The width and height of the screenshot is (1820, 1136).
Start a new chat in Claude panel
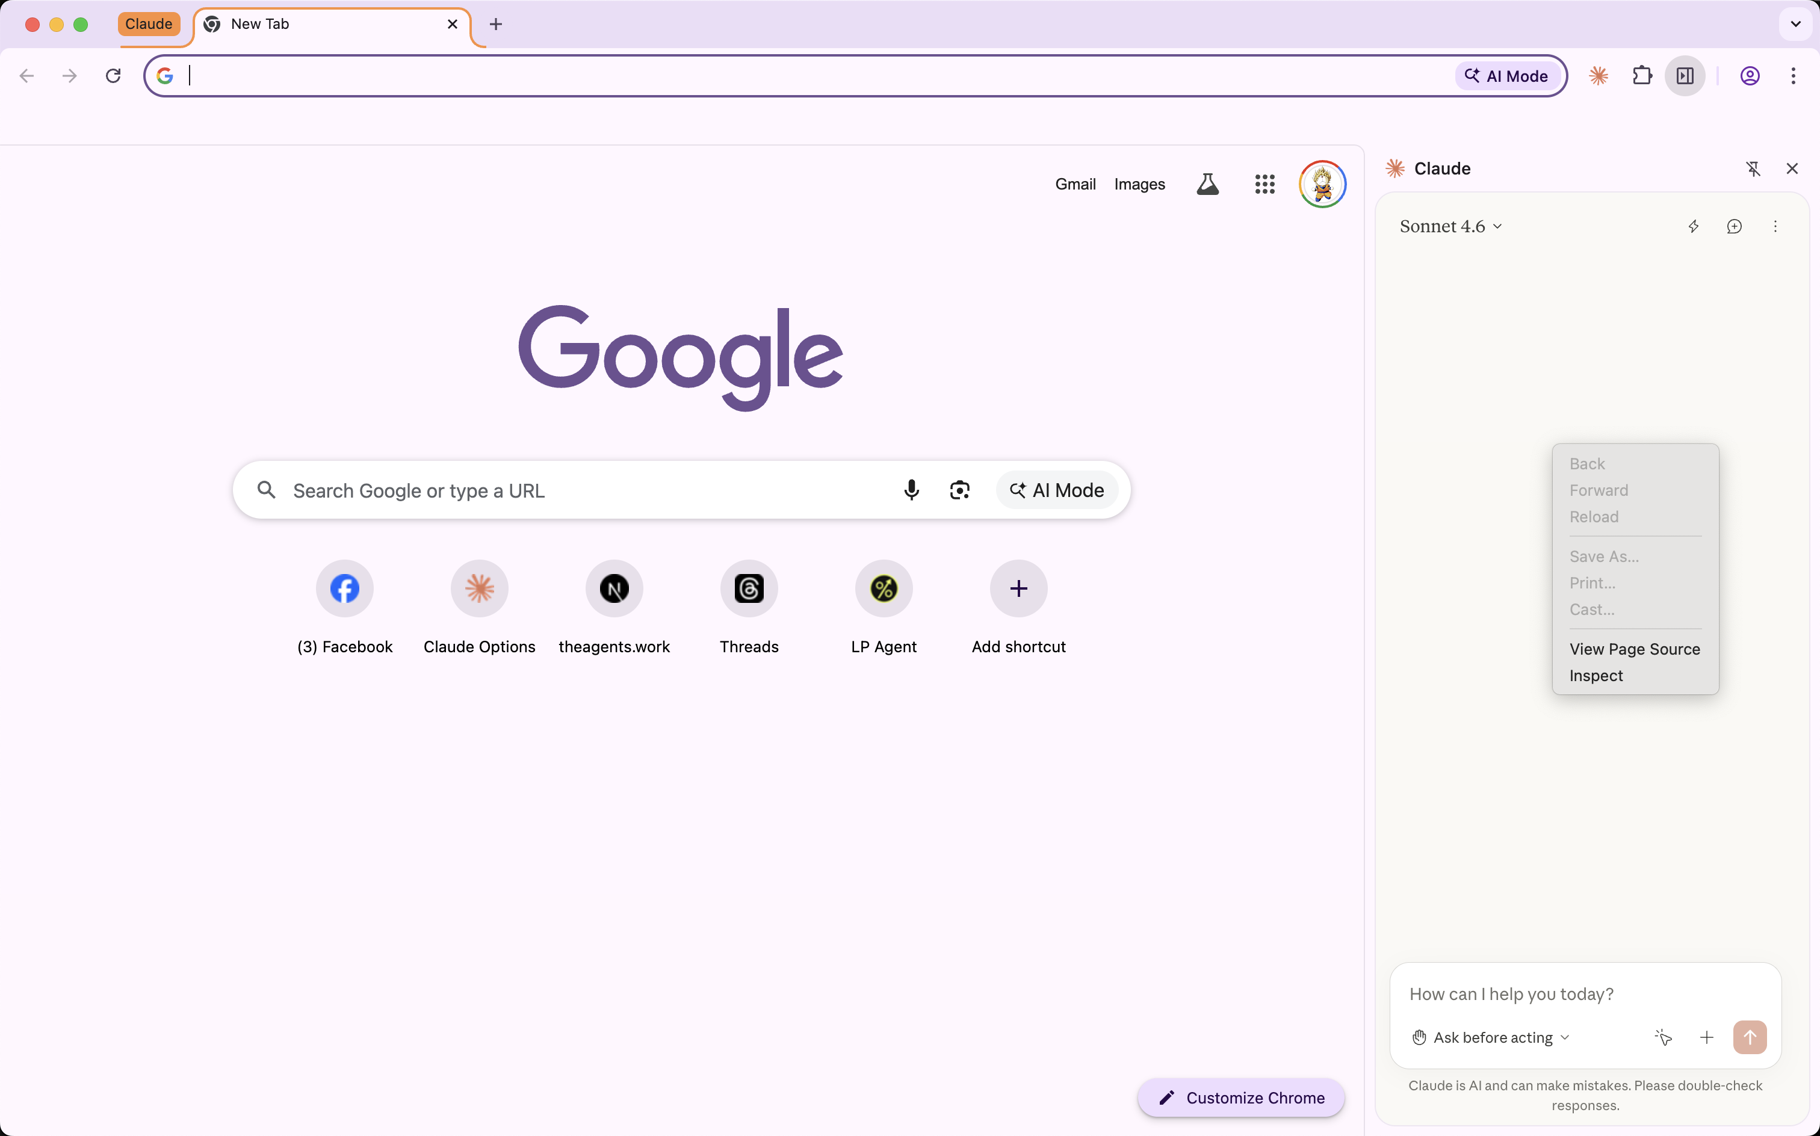pyautogui.click(x=1735, y=226)
